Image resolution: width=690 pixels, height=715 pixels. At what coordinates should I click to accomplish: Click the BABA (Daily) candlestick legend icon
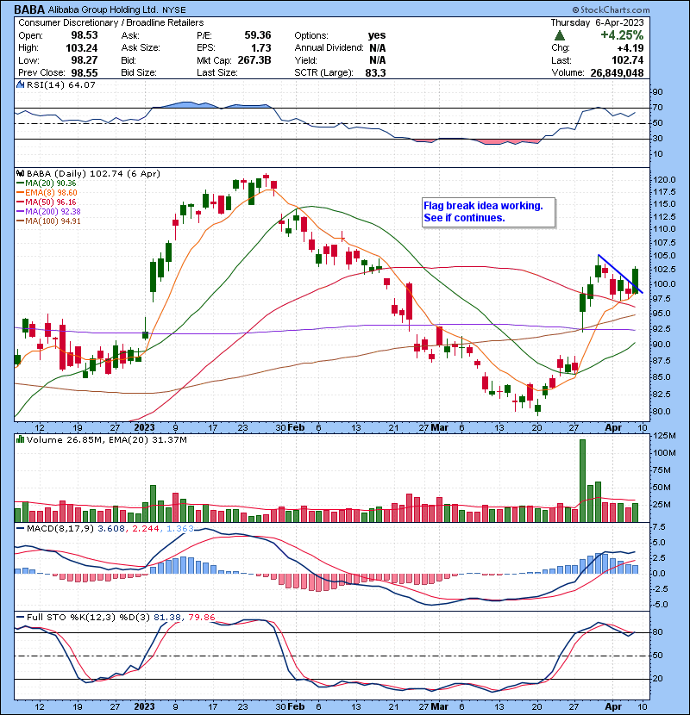click(x=21, y=174)
